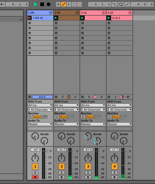Set 1 DR monitor to Off
The image size is (155, 184).
coord(45,117)
